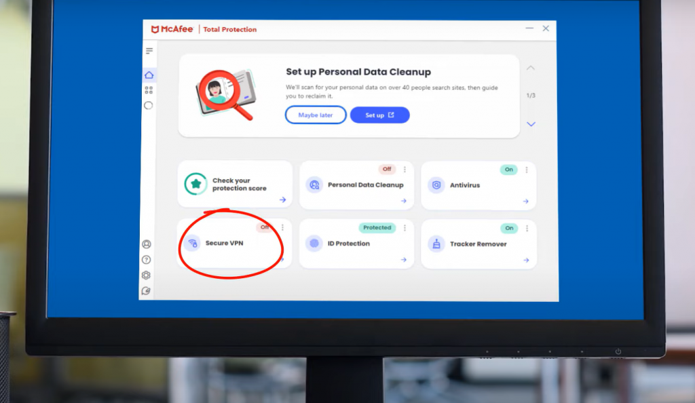
Task: Click the Personal Data Cleanup card icon
Action: click(x=314, y=185)
